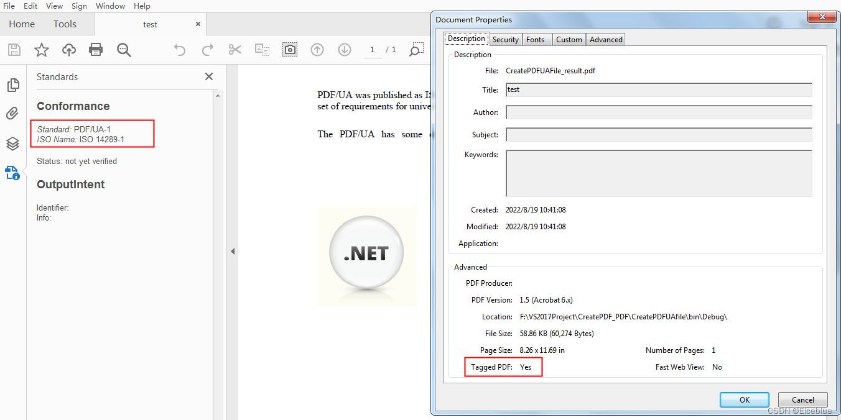Open the View menu

(54, 6)
